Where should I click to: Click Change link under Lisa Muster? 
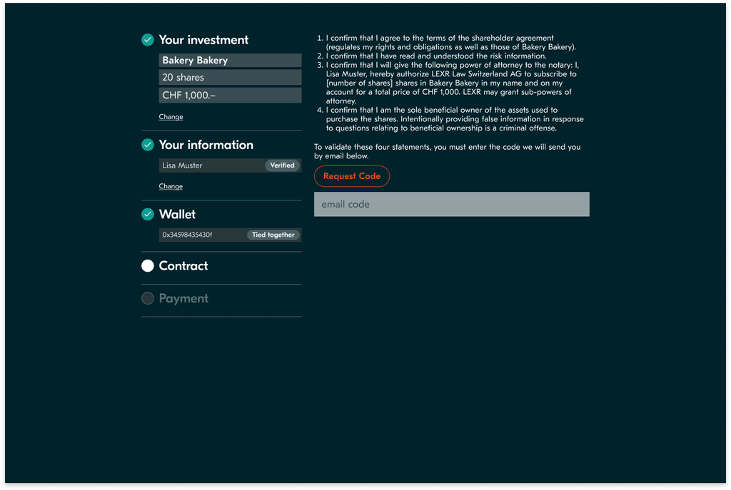coord(171,186)
